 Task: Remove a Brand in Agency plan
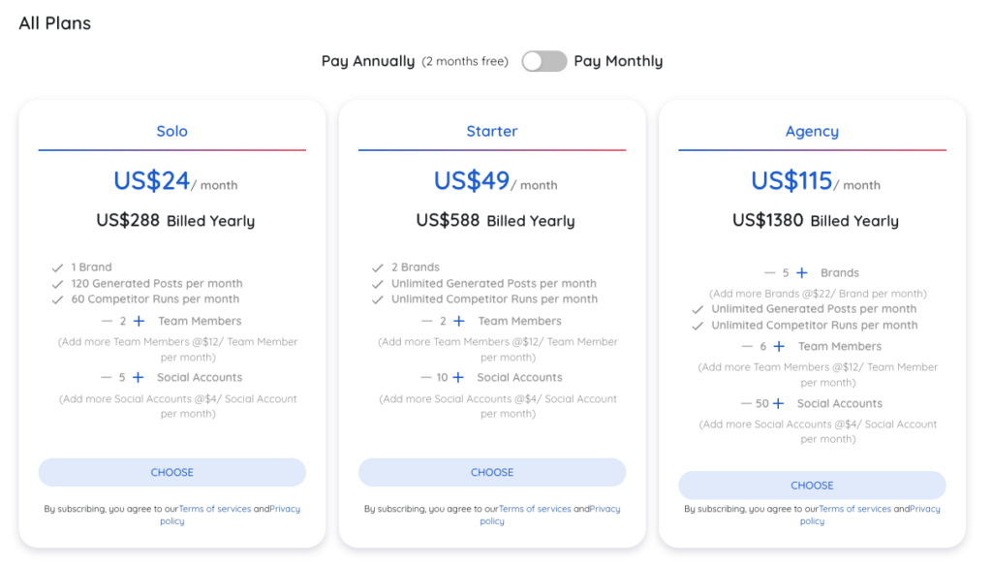pyautogui.click(x=770, y=272)
